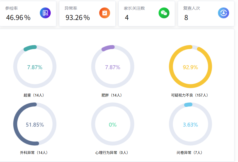The width and height of the screenshot is (238, 162).
Task: Click the 复查人次 label
Action: point(191,8)
